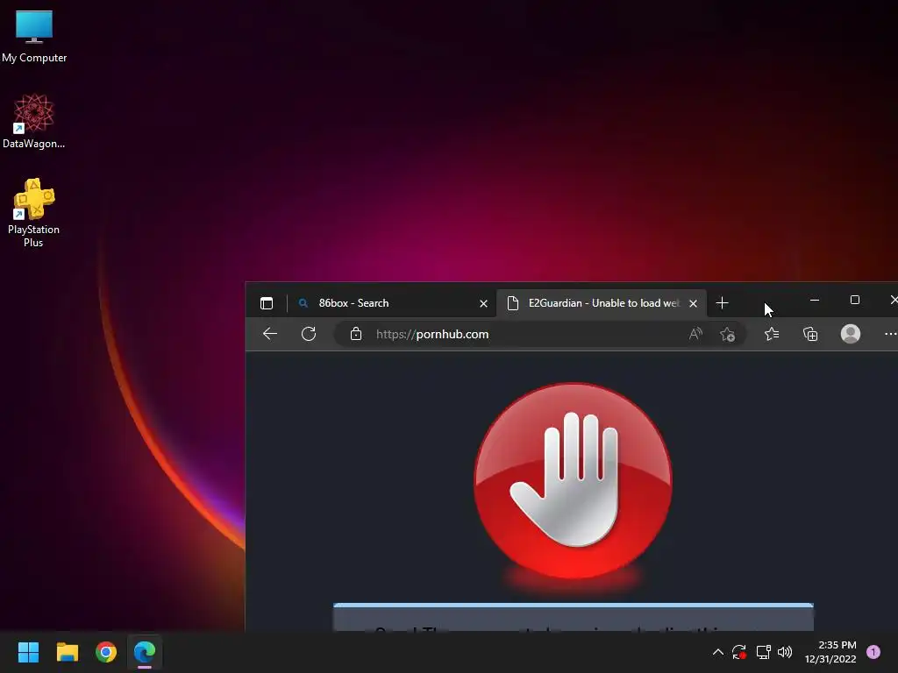Open network settings from tray
The image size is (898, 673).
coord(763,652)
